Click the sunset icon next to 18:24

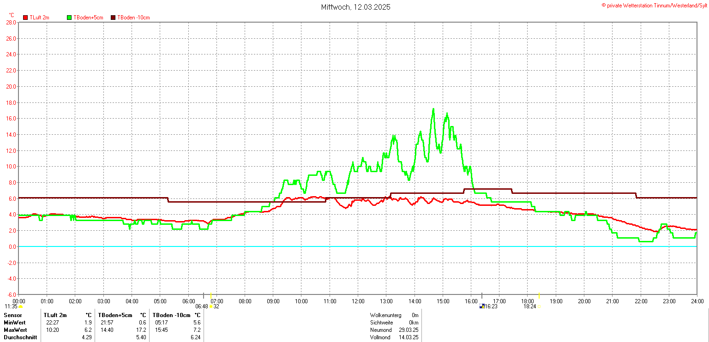click(x=539, y=306)
